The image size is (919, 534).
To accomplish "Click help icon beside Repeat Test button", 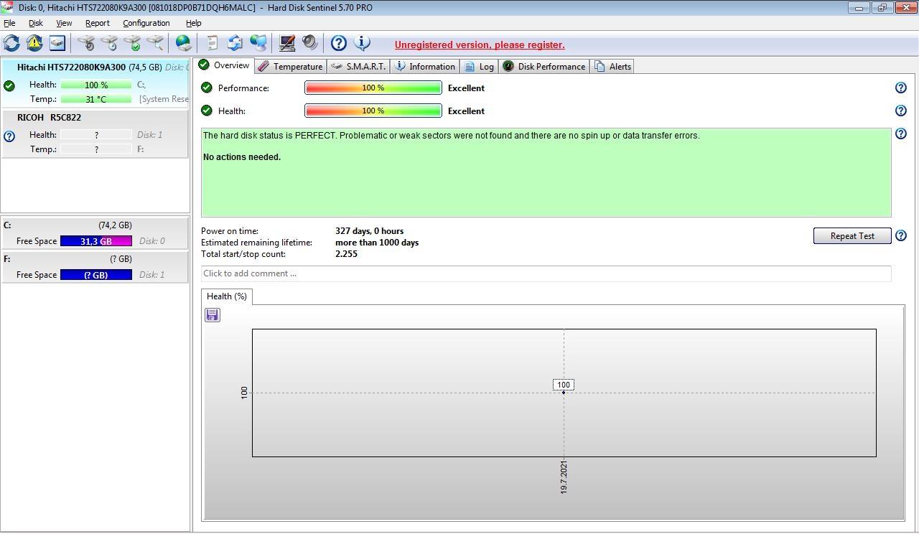I will [901, 235].
